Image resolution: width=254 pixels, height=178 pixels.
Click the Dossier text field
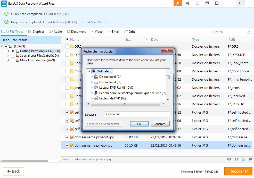click(x=137, y=114)
